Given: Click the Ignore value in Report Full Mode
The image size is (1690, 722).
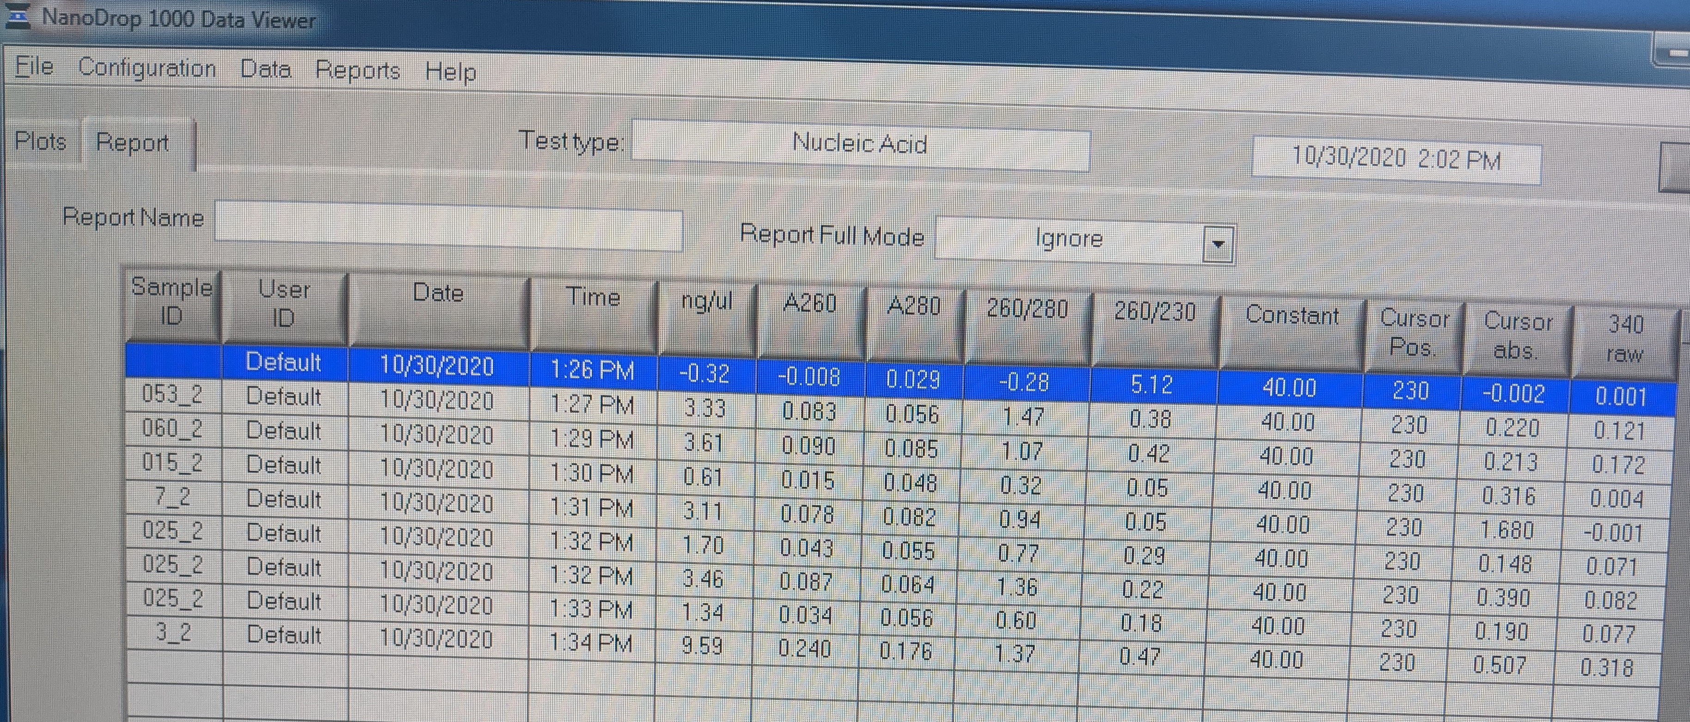Looking at the screenshot, I should coord(1068,239).
